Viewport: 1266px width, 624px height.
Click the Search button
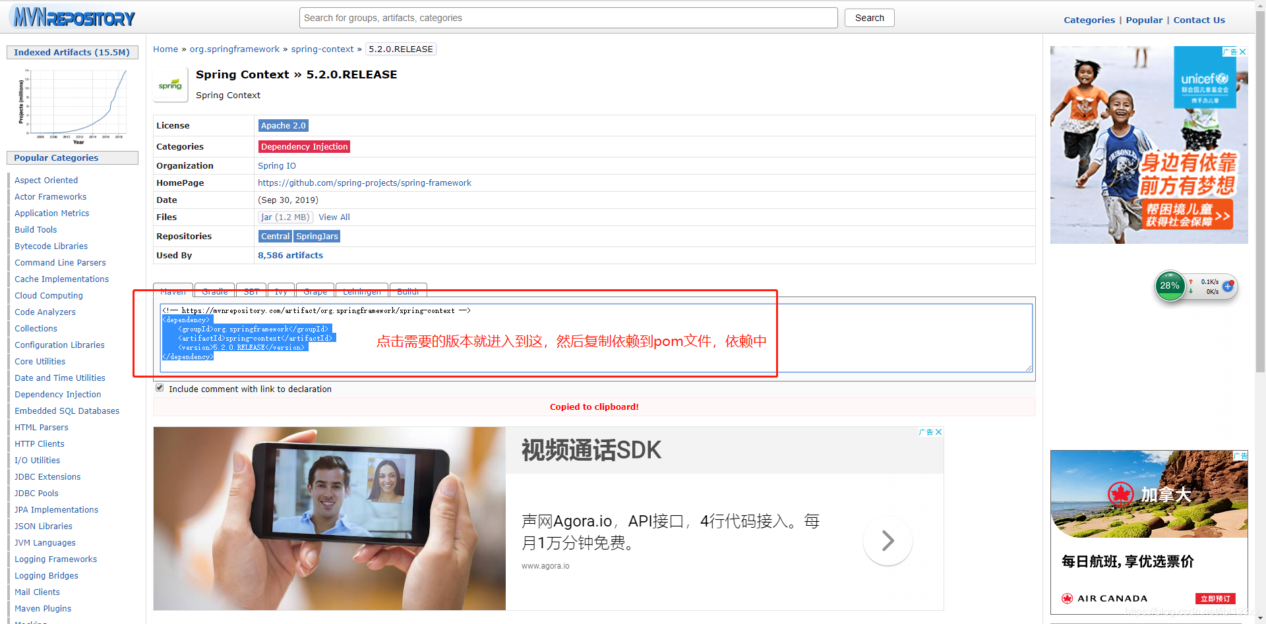pyautogui.click(x=869, y=18)
